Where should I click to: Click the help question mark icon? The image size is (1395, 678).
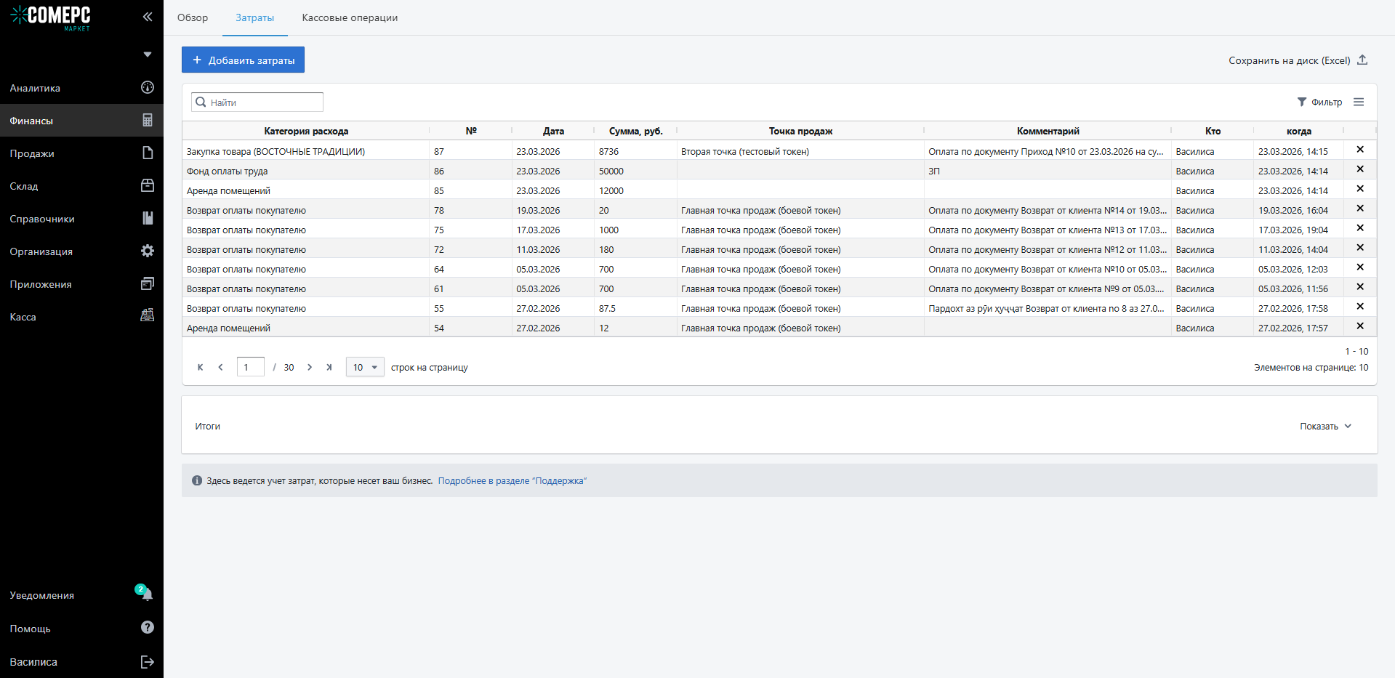(x=148, y=627)
